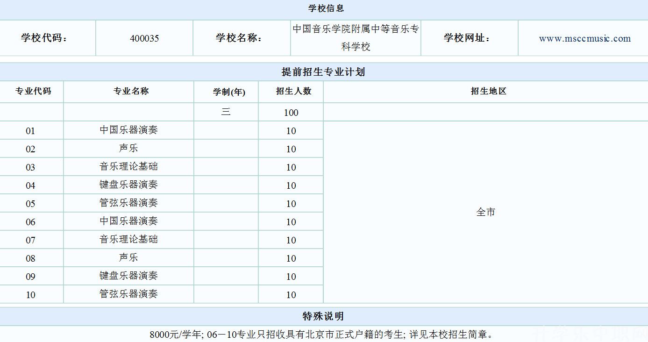Click enrollment count 10 in row 01
This screenshot has width=648, height=342.
tap(291, 131)
